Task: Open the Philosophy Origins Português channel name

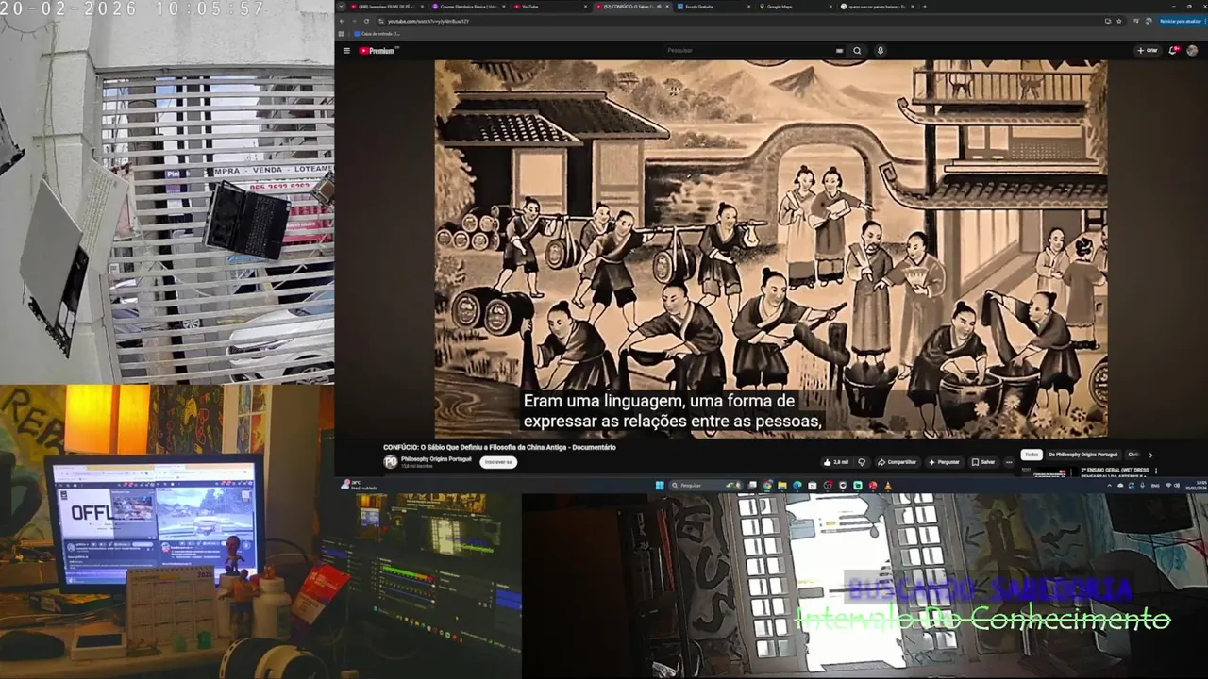Action: pos(436,458)
